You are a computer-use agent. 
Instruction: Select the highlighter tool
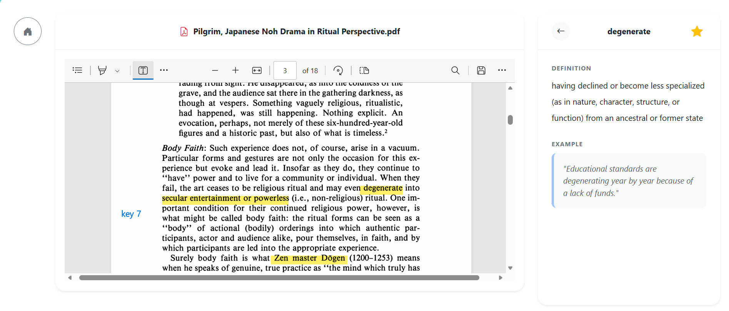[x=102, y=70]
